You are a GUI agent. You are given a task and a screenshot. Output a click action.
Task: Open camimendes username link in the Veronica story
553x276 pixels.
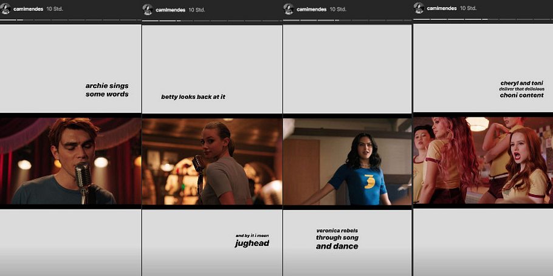coord(311,9)
